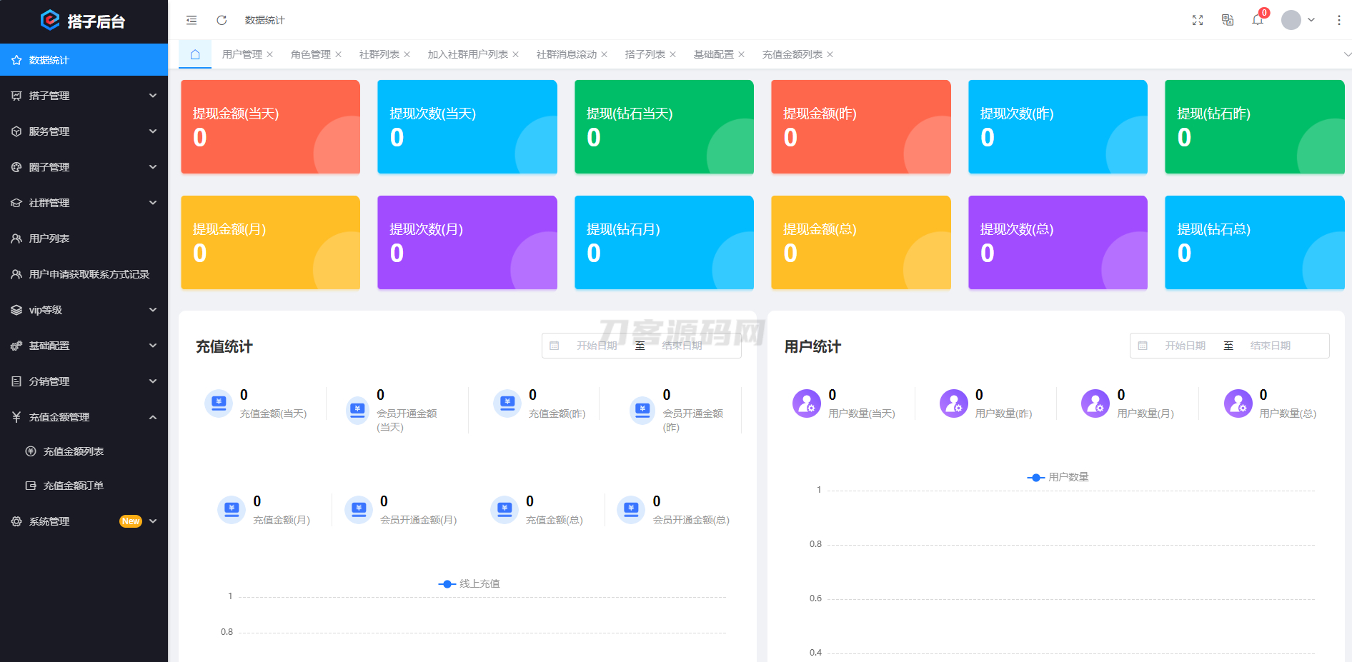Collapse the 充值金额管理 sidebar menu
This screenshot has height=662, width=1352.
[x=84, y=417]
